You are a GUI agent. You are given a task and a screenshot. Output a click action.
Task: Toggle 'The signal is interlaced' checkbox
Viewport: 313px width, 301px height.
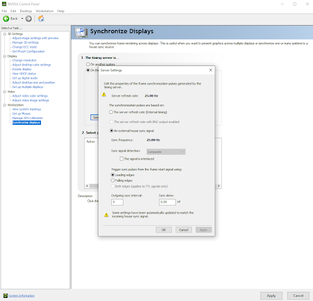coord(122,158)
